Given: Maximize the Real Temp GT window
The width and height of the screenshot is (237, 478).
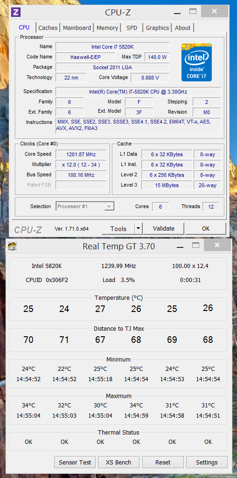Looking at the screenshot, I should [195, 245].
